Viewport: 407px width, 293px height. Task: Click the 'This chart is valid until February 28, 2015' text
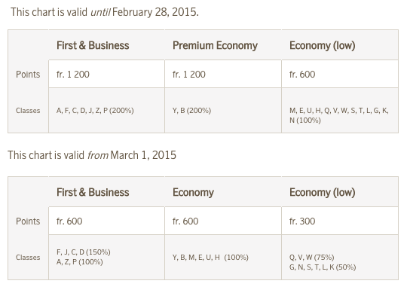coord(105,12)
